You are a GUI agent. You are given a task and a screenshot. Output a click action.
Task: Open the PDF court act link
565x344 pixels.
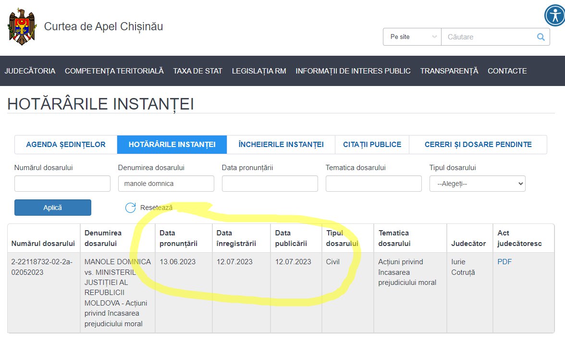[504, 262]
